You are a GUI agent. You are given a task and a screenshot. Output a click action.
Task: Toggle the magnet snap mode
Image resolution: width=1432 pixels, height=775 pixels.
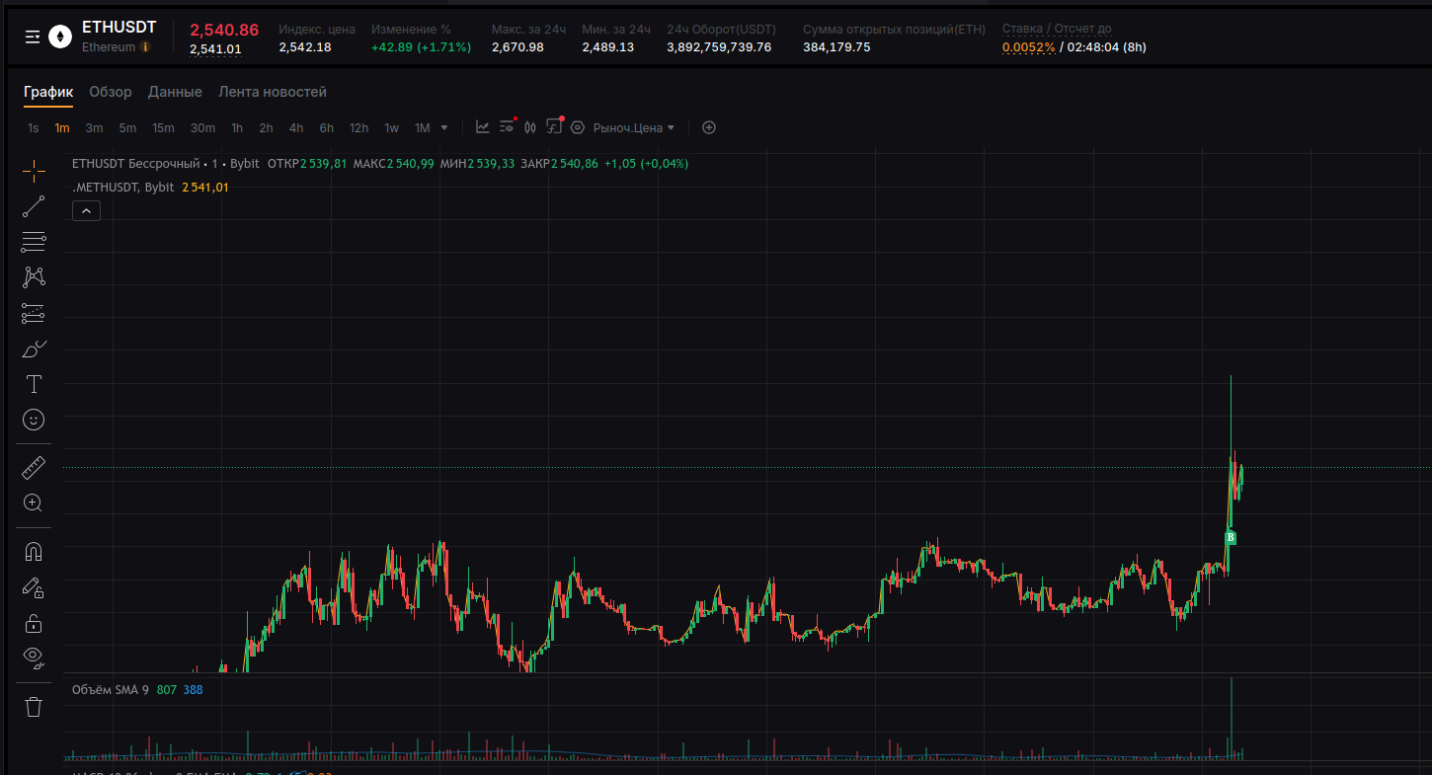pos(34,551)
